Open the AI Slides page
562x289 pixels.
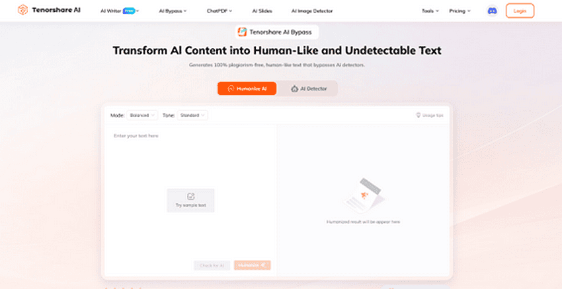pyautogui.click(x=262, y=11)
